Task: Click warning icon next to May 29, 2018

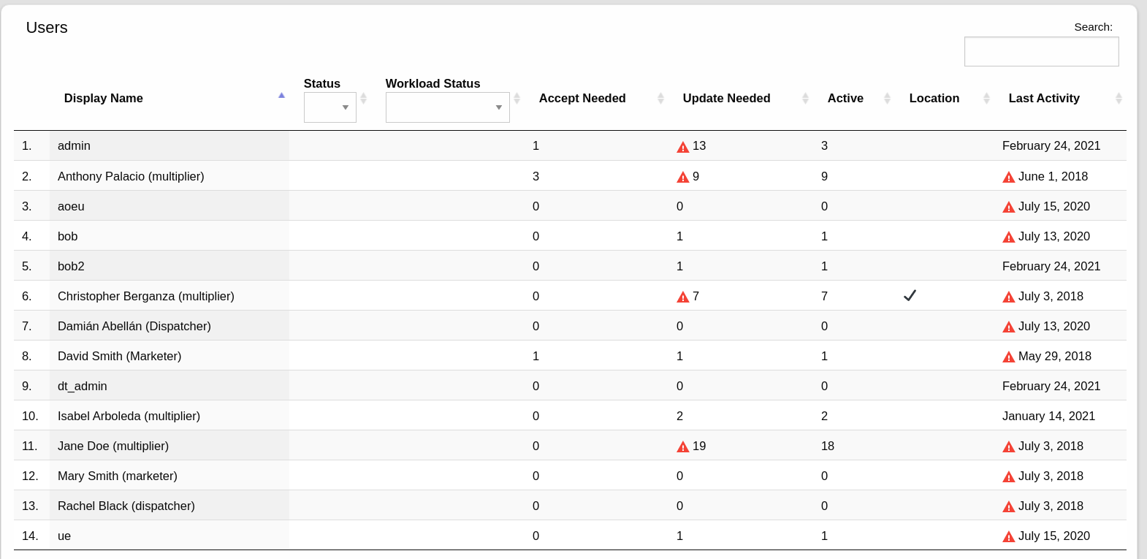Action: pos(1009,357)
